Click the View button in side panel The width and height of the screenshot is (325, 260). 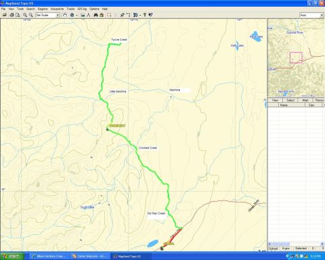(275, 100)
